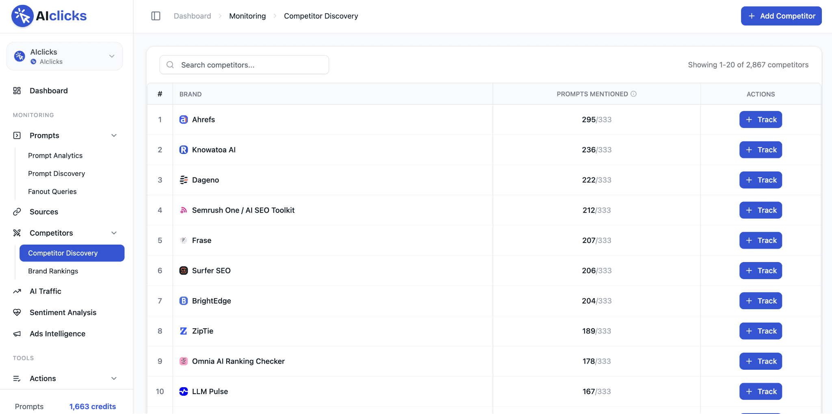Image resolution: width=832 pixels, height=414 pixels.
Task: Click the Add Competitor button
Action: click(x=781, y=16)
